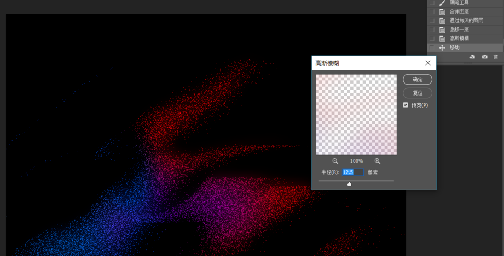
Task: Click the 半径 radius input field
Action: [x=353, y=172]
